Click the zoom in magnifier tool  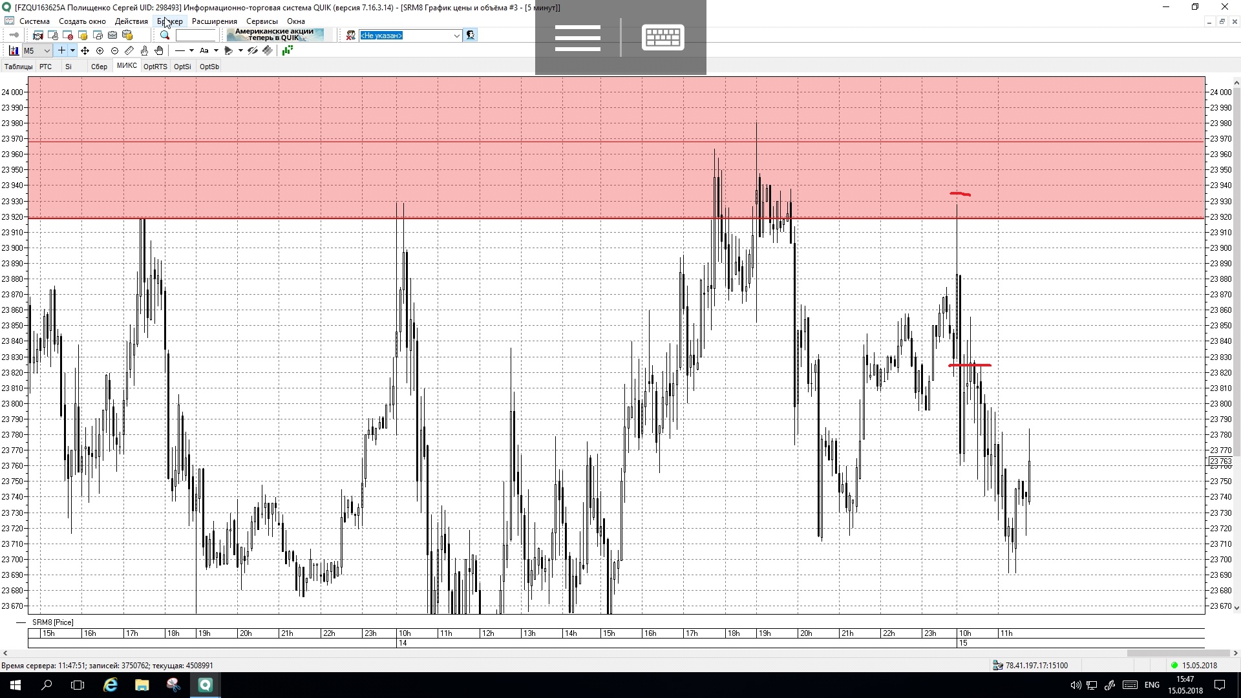(100, 50)
